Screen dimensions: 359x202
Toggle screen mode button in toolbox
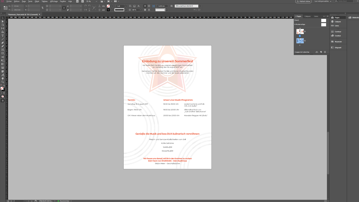tap(3, 101)
